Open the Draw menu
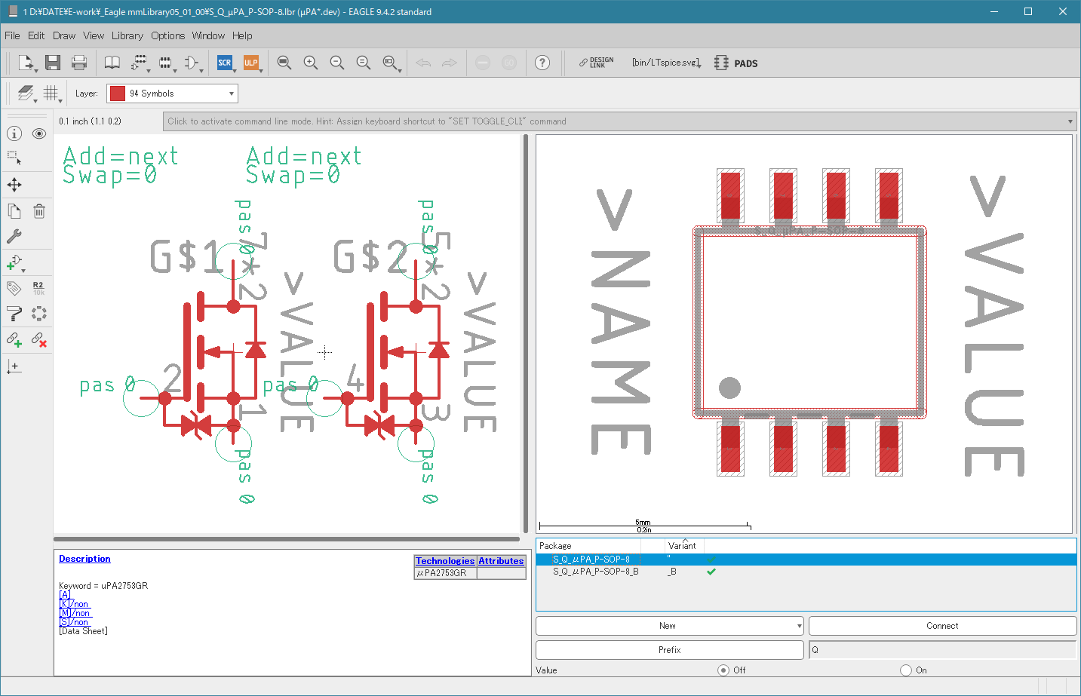The width and height of the screenshot is (1081, 696). 64,35
